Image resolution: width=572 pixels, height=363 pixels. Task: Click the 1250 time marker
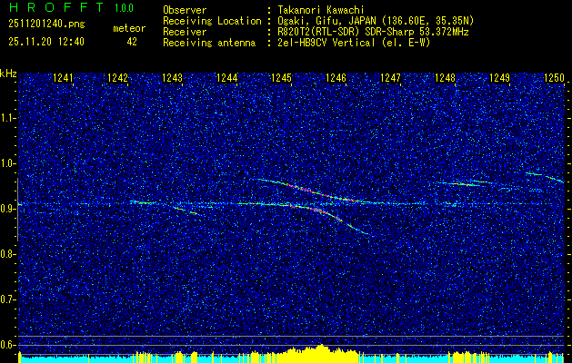[554, 78]
